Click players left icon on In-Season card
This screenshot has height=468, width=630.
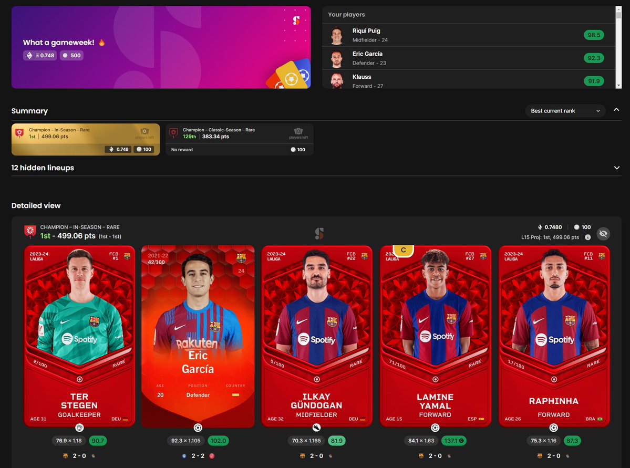click(x=144, y=131)
